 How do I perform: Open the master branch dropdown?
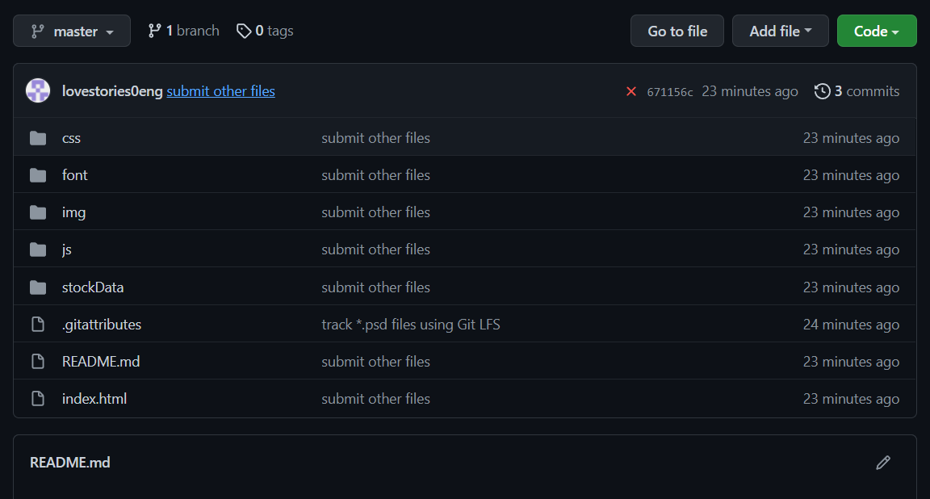click(72, 31)
